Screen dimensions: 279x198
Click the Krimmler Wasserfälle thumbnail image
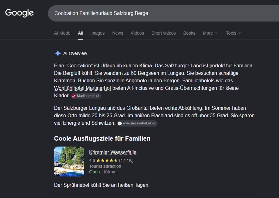[x=69, y=162]
